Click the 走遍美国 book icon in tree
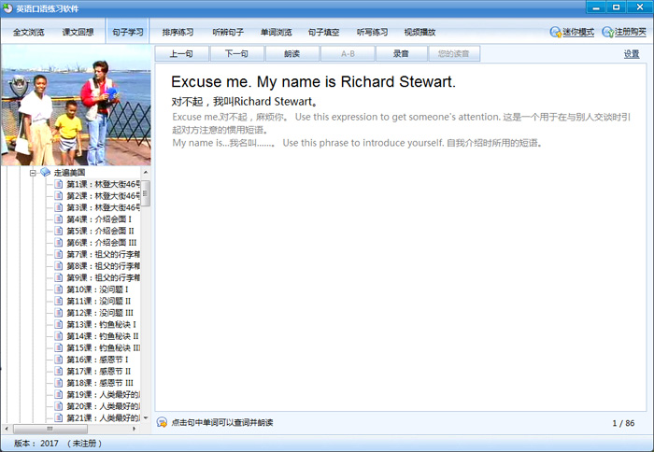The height and width of the screenshot is (452, 654). pos(45,173)
